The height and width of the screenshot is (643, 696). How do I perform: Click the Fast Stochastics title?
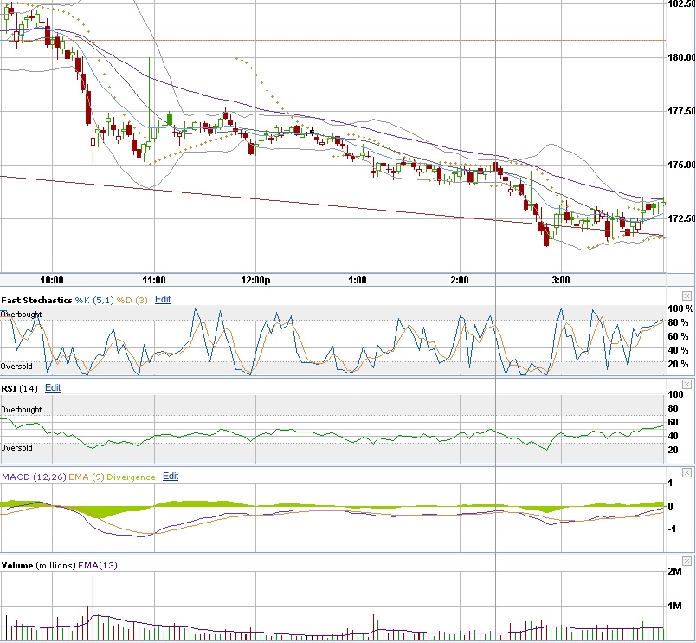[x=36, y=300]
